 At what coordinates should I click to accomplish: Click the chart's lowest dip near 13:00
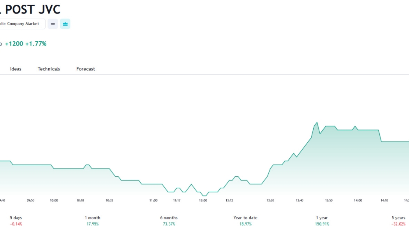tap(204, 196)
